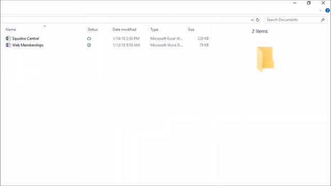Refresh the Documents folder view
The width and height of the screenshot is (331, 186).
(x=258, y=20)
